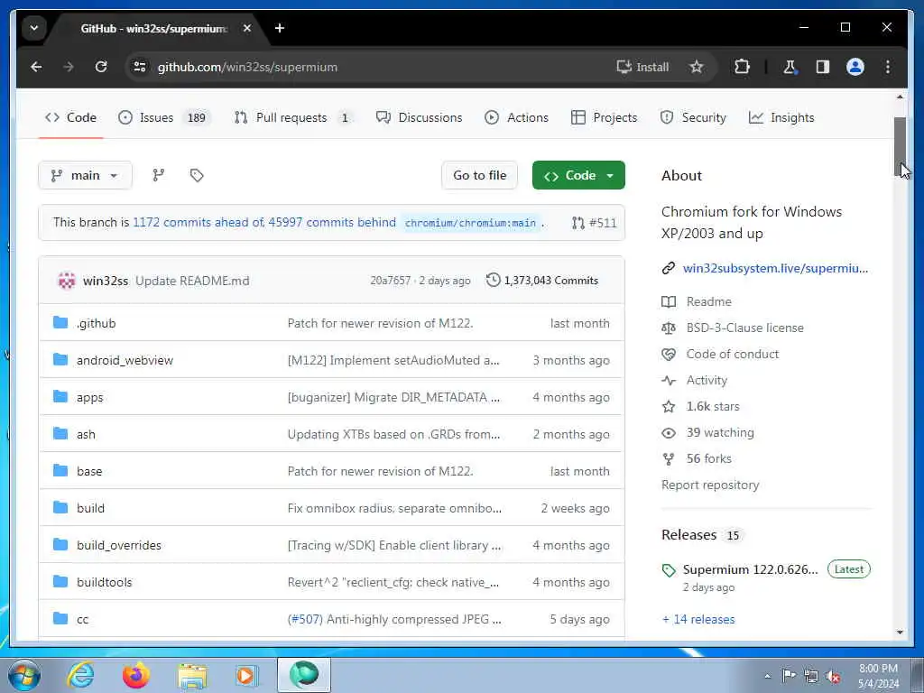Screen dimensions: 924x693
Task: Open Update README.md commit message
Action: (192, 282)
